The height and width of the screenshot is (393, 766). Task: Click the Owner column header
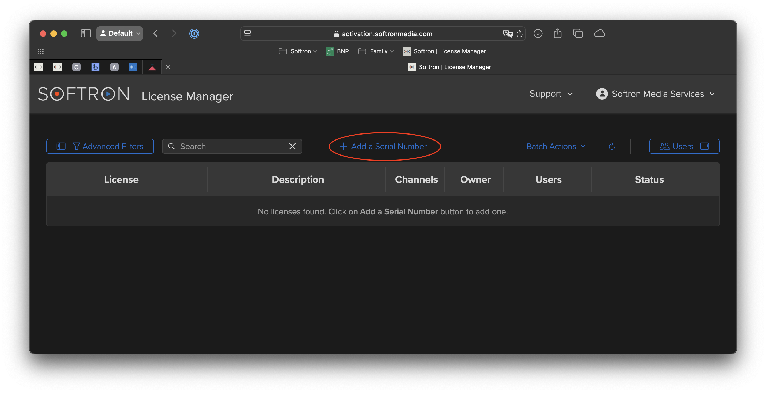pyautogui.click(x=475, y=179)
